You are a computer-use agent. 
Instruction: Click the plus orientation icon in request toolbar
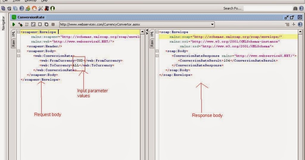[293, 24]
